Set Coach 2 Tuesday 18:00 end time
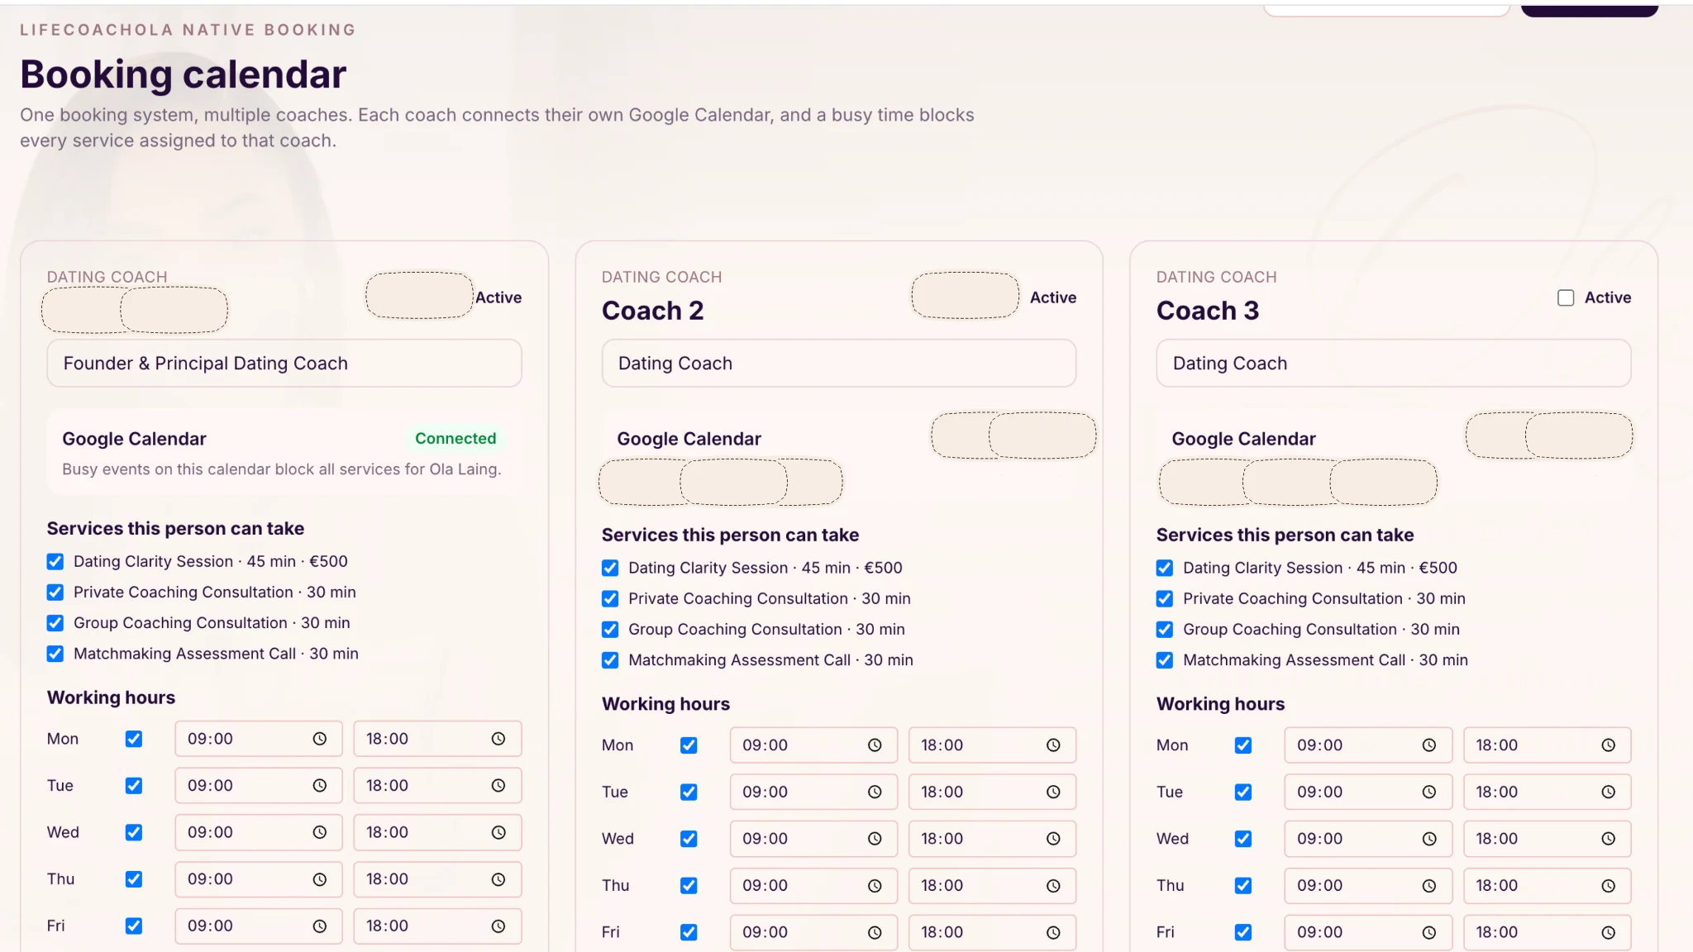1693x952 pixels. [992, 792]
